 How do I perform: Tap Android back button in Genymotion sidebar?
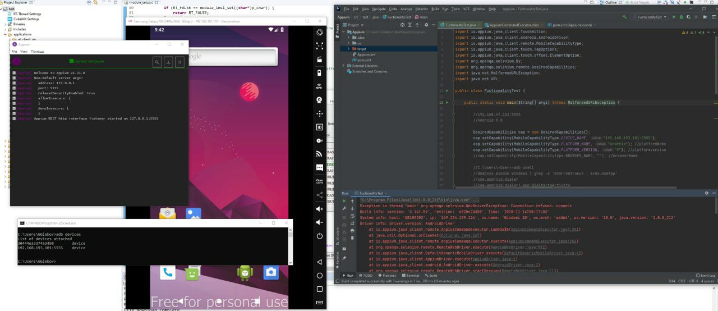(319, 262)
